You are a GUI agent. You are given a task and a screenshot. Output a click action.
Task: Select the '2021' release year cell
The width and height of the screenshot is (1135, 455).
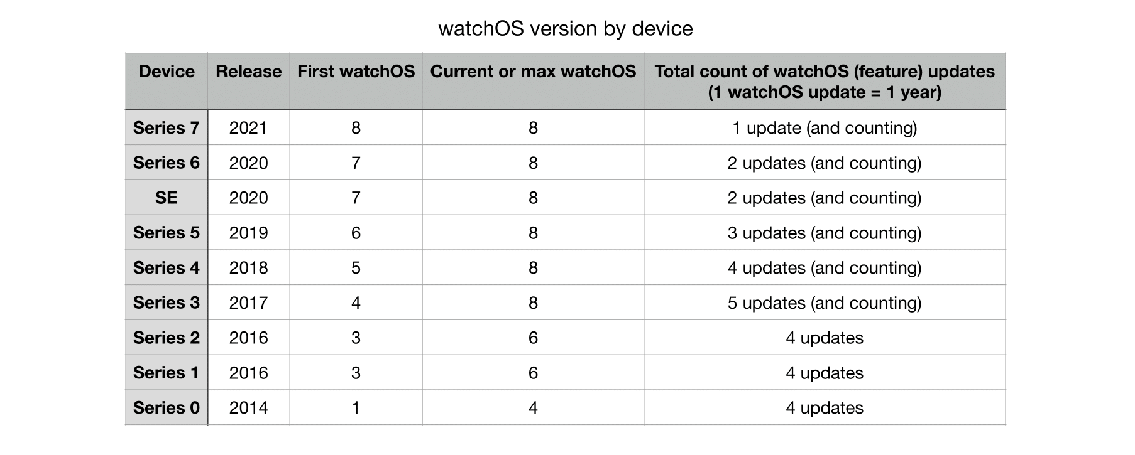pos(248,128)
